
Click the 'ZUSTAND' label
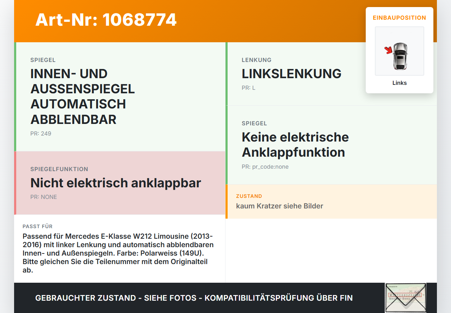(x=249, y=196)
